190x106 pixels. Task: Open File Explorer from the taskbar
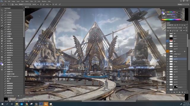17,104
